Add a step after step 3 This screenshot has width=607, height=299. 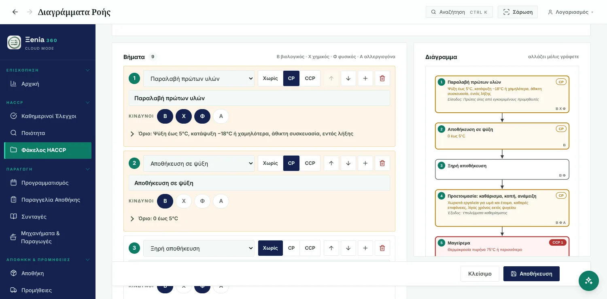[365, 248]
